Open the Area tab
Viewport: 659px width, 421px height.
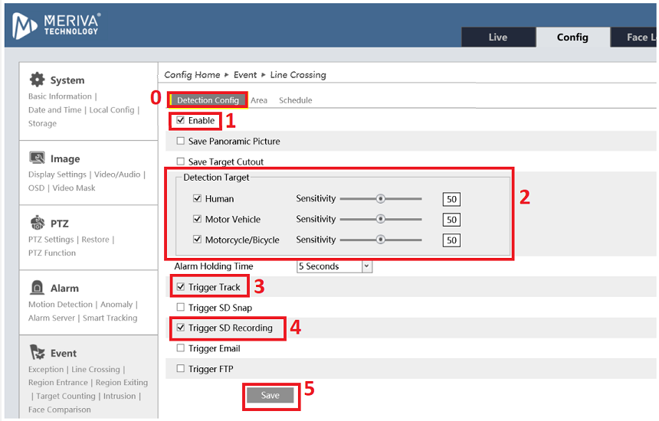click(259, 100)
